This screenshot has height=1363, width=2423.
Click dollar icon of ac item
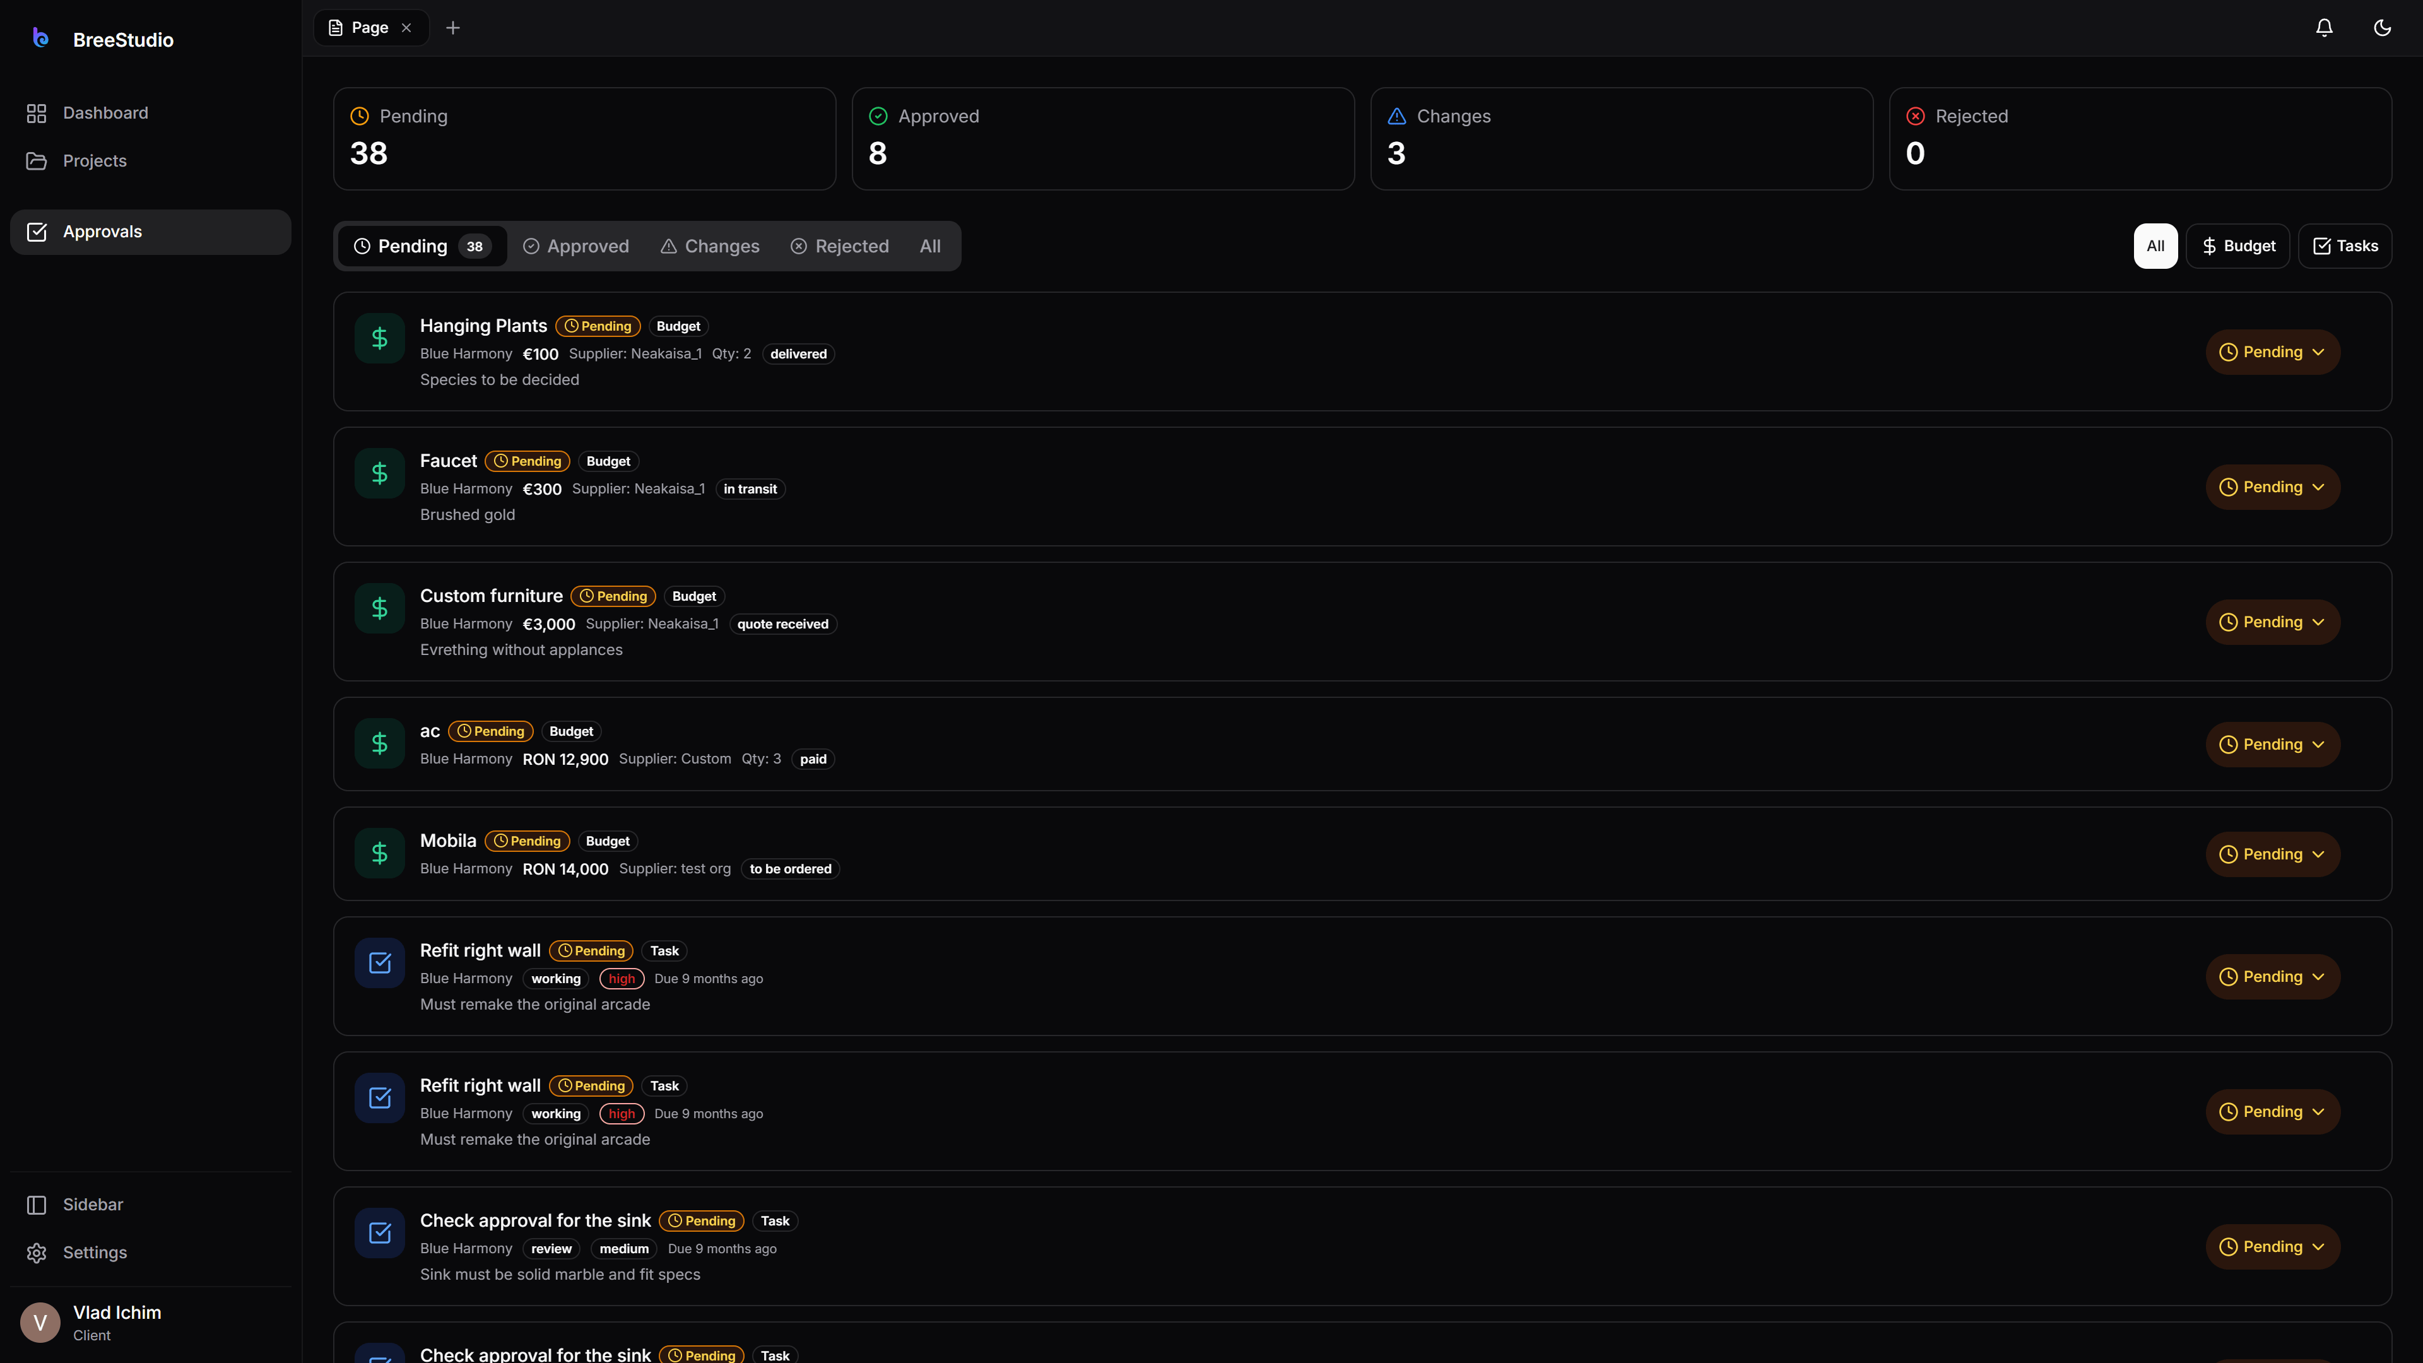(x=380, y=743)
